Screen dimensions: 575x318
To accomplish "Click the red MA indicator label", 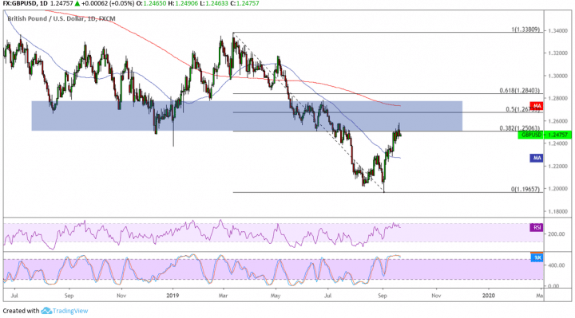I will [537, 106].
